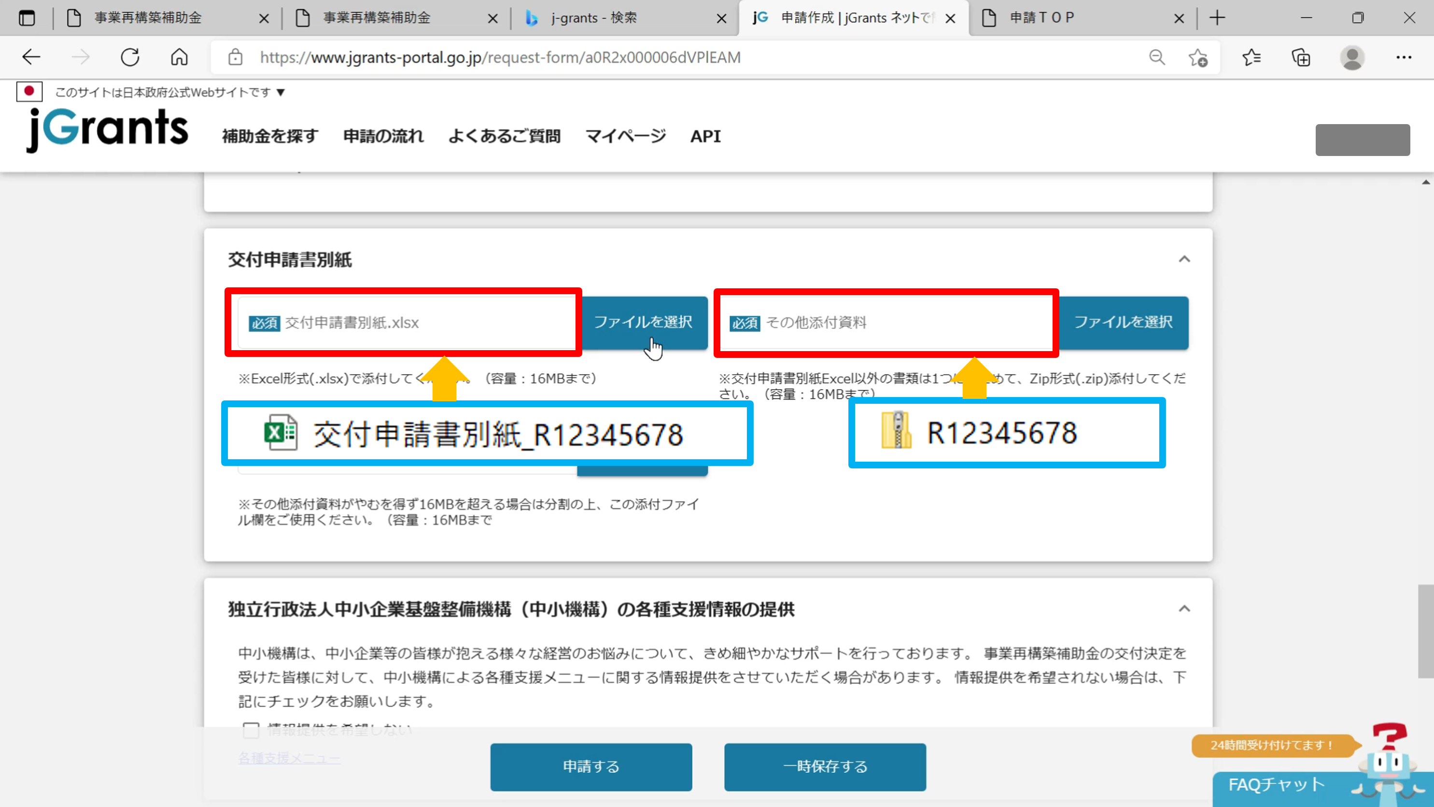Click the Japan flag icon
This screenshot has width=1434, height=807.
29,91
